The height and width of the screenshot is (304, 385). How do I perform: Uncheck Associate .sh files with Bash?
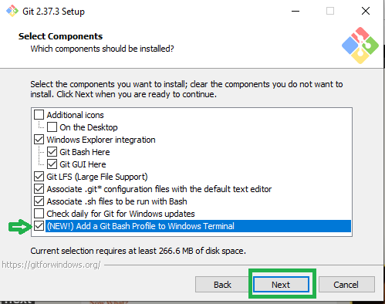click(x=39, y=201)
